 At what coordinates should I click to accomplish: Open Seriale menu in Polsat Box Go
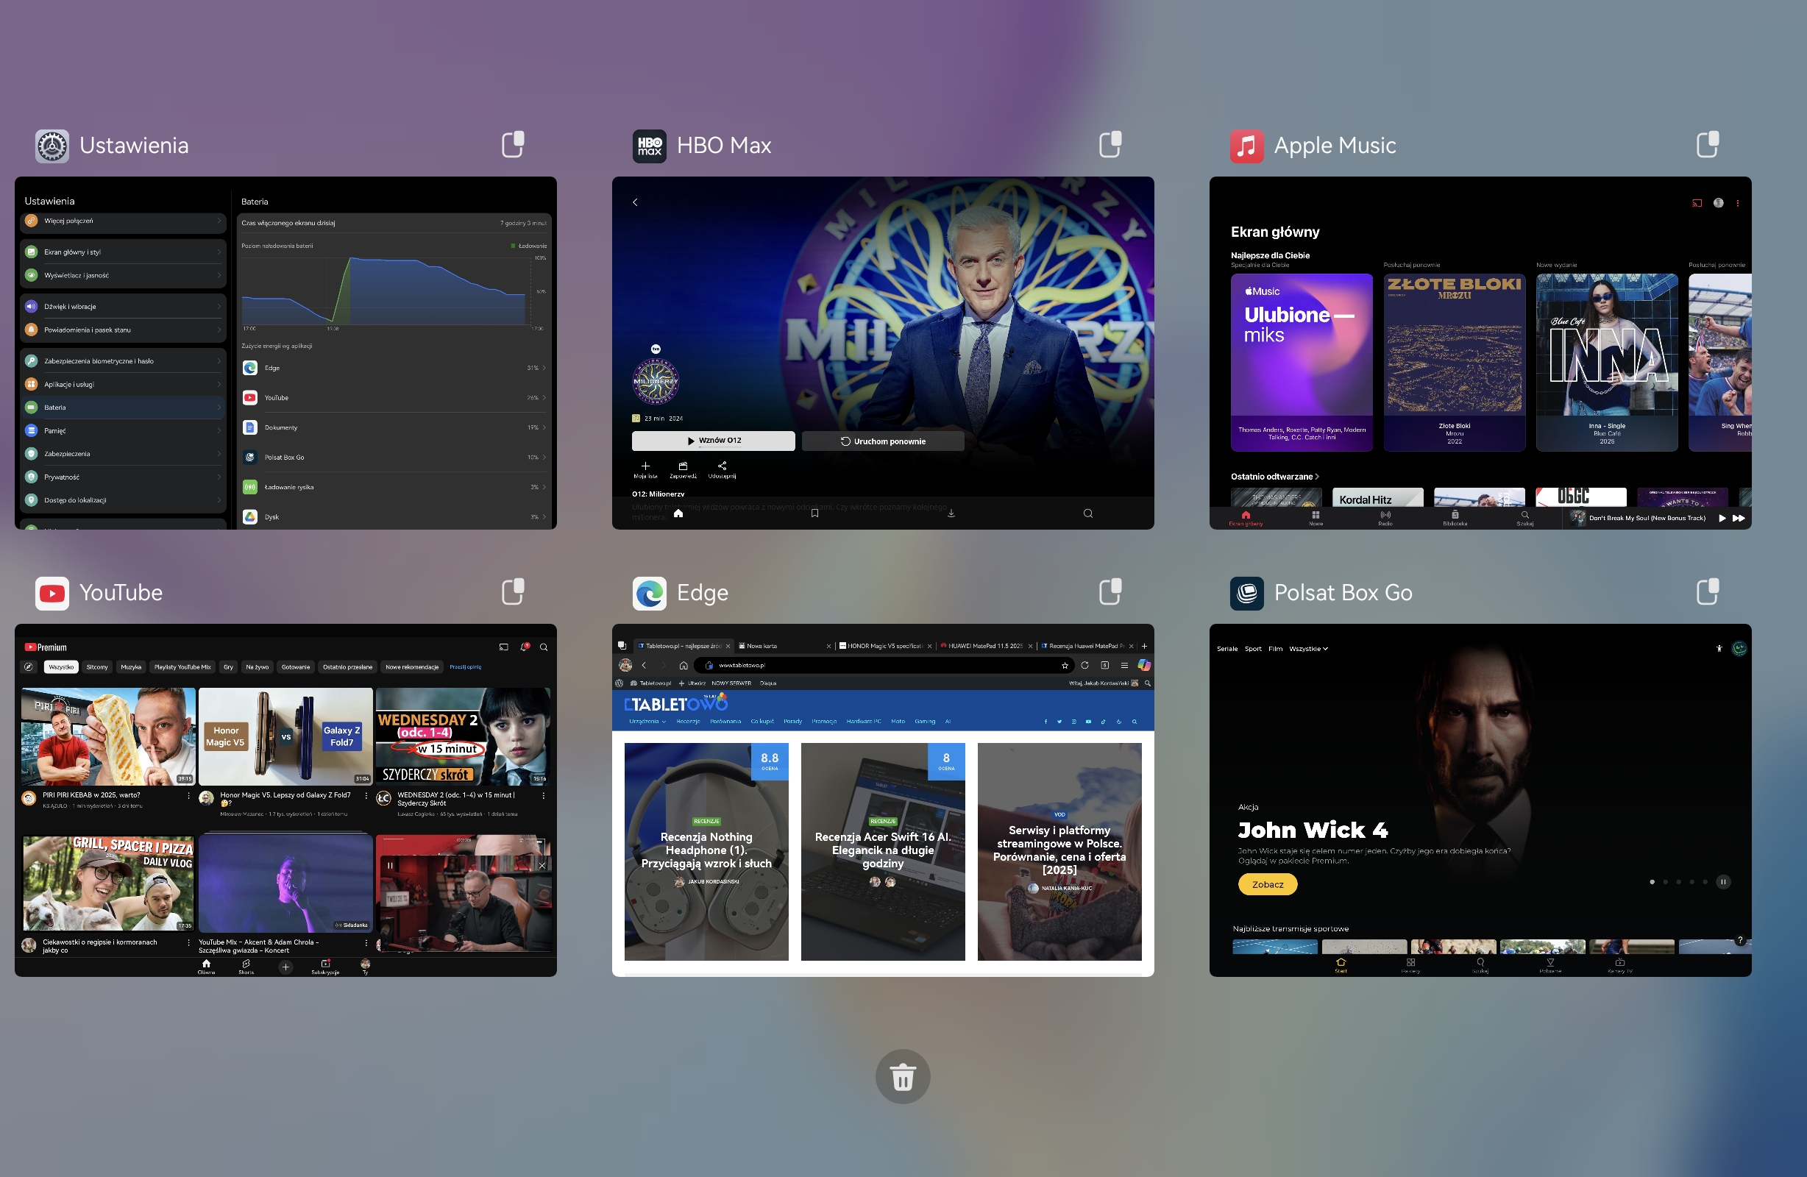point(1227,649)
